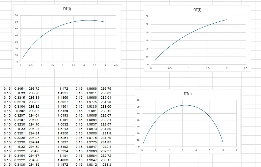Select cell showing 0.302
This screenshot has width=261, height=167.
coord(19,111)
